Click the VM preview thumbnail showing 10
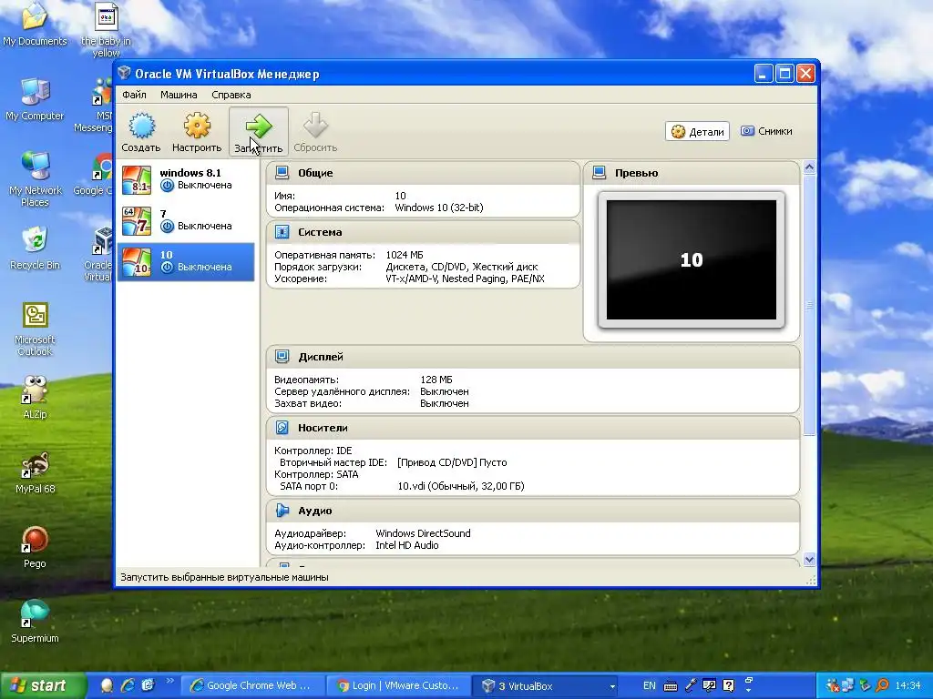This screenshot has width=933, height=699. tap(692, 259)
